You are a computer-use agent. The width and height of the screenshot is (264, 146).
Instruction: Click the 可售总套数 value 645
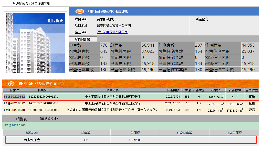[x=104, y=51]
